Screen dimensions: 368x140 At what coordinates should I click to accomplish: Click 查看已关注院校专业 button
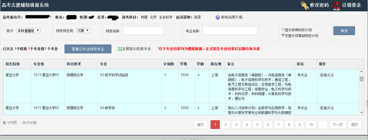pos(88,49)
